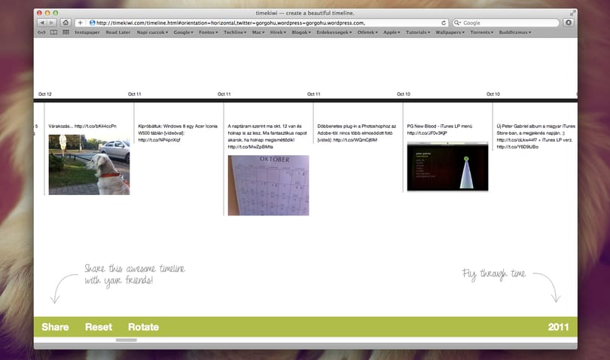Screen dimensions: 610x360
Task: Enter full screen with the corner arrows icon
Action: (572, 13)
